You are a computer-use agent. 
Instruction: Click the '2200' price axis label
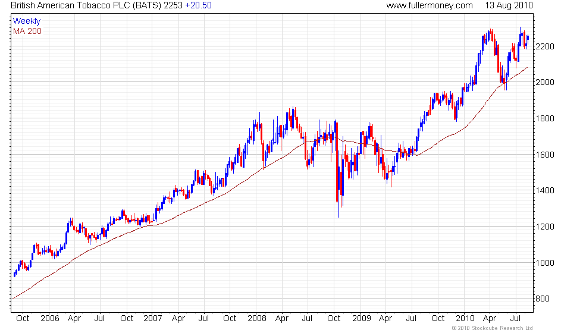[545, 46]
